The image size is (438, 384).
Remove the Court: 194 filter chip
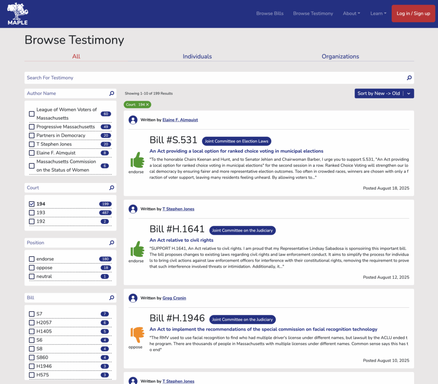pos(148,104)
